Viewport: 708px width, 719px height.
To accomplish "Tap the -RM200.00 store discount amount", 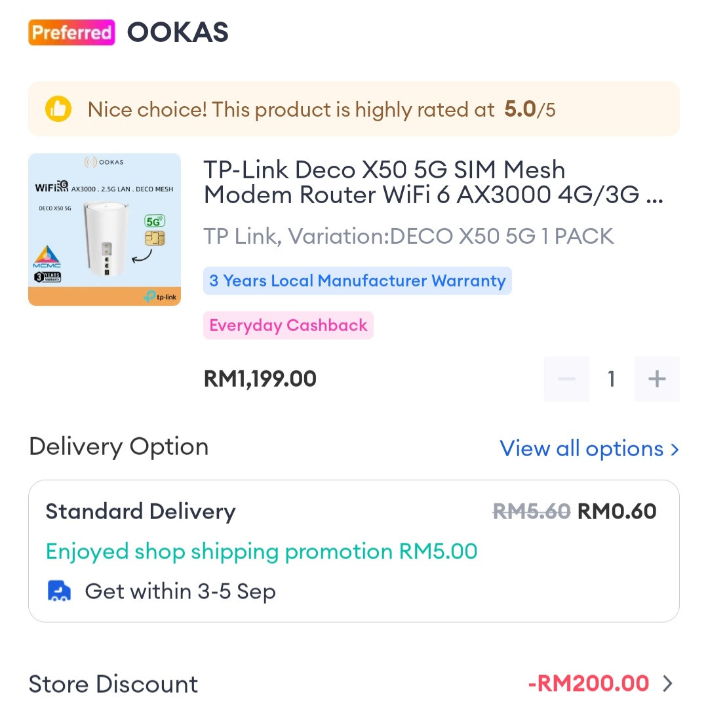I will 588,684.
